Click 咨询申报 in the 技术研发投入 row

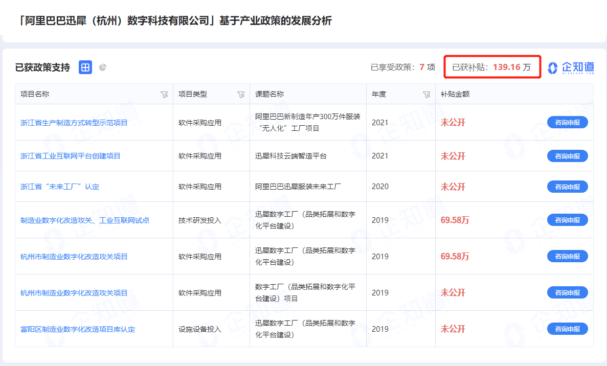point(568,220)
